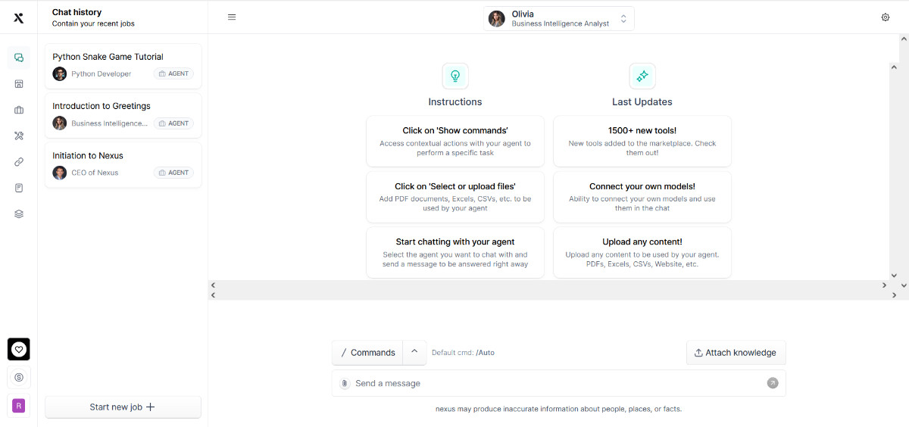Open the Olivia agent selector dropdown

(x=559, y=18)
